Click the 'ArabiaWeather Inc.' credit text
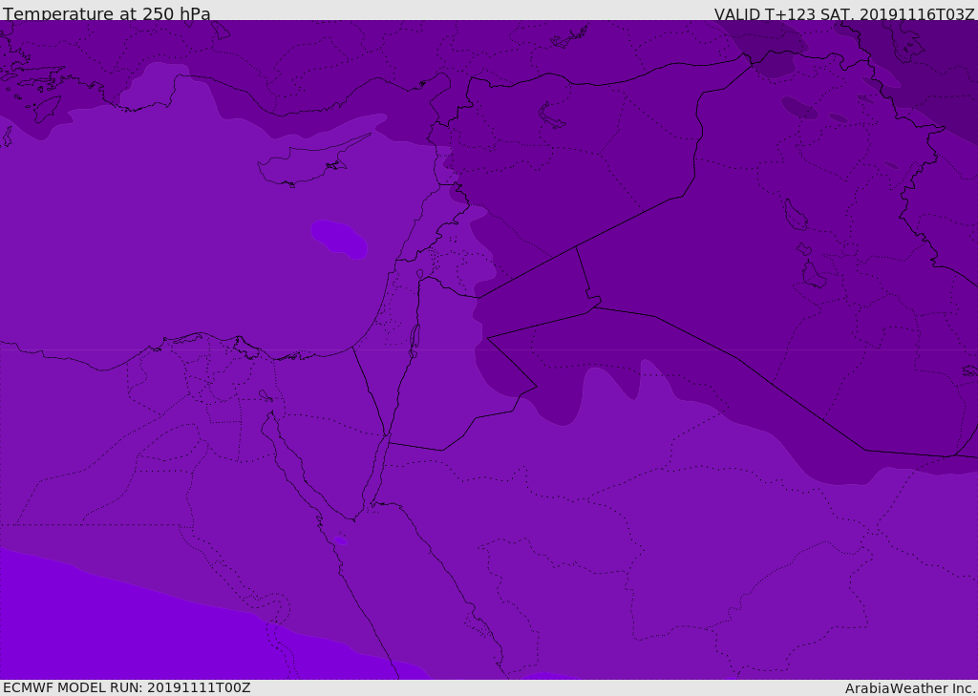This screenshot has height=696, width=978. point(909,688)
